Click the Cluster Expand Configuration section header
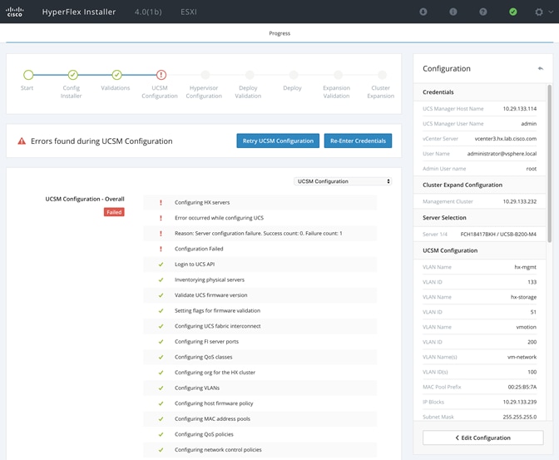559x460 pixels. (x=480, y=185)
